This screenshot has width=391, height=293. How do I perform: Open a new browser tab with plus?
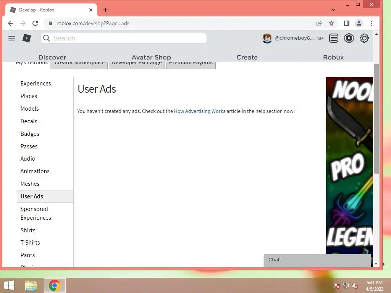pyautogui.click(x=105, y=10)
